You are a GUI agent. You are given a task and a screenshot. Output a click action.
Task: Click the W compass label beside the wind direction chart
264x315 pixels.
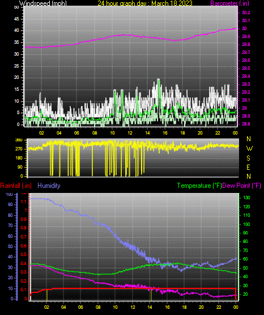pos(249,149)
